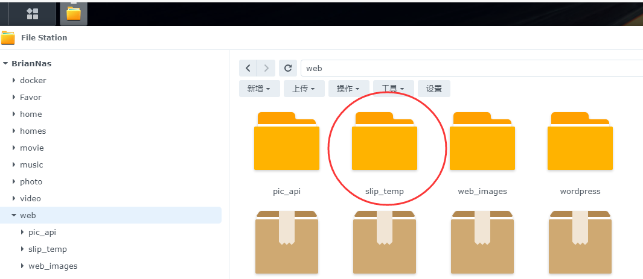Screen dimensions: 643x279
Task: Select homes in the sidebar tree
Action: pos(33,131)
